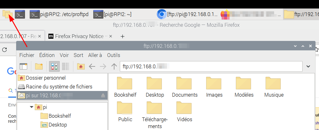This screenshot has width=319, height=130.
Task: Click the back arrow in file manager
Action: (92, 66)
